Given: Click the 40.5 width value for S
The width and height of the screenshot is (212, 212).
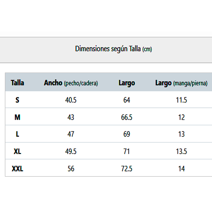Looking at the screenshot, I should pyautogui.click(x=71, y=100).
